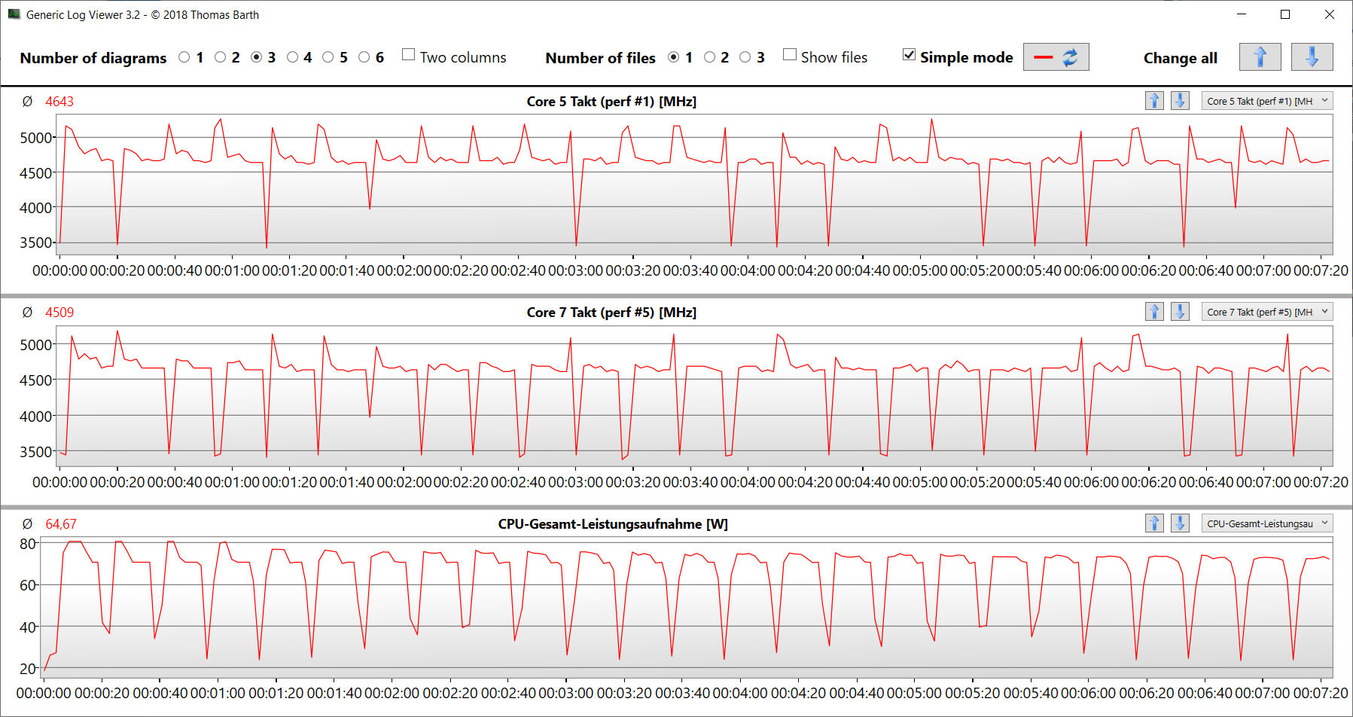Image resolution: width=1353 pixels, height=717 pixels.
Task: Enable the Two columns checkbox
Action: [409, 55]
